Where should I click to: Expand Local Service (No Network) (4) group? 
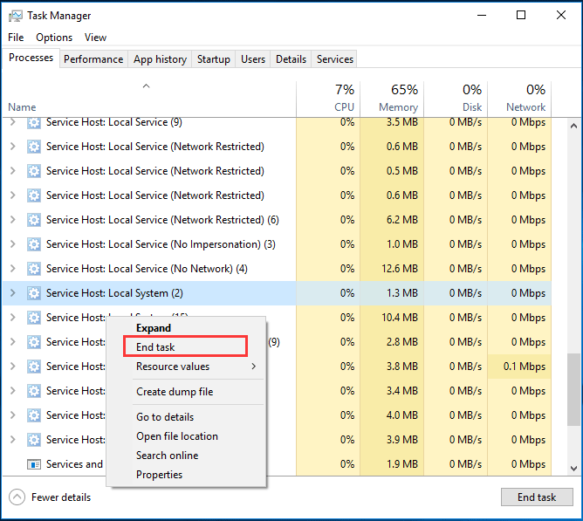[12, 269]
